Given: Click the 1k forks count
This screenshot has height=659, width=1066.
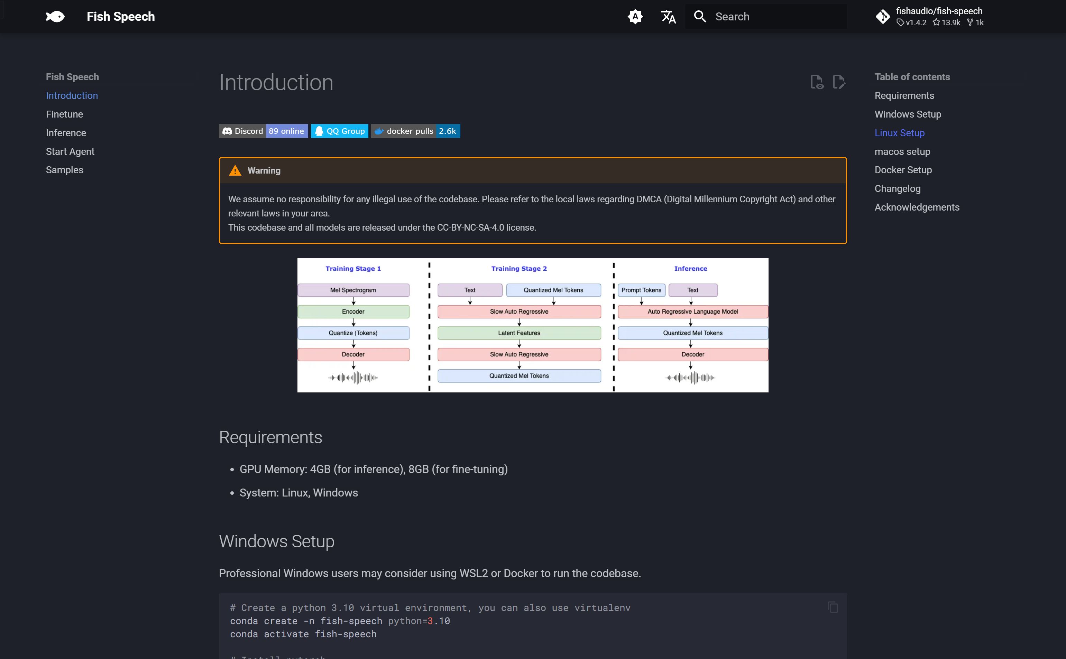Looking at the screenshot, I should coord(975,22).
